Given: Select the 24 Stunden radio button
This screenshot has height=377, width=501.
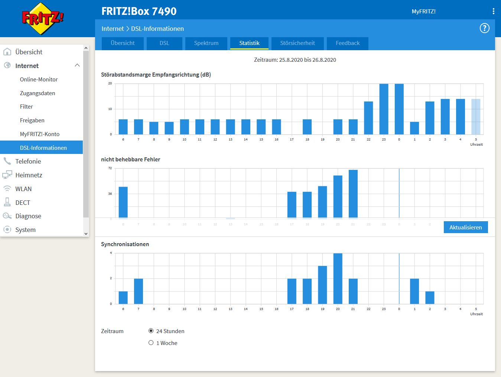Looking at the screenshot, I should pos(151,331).
